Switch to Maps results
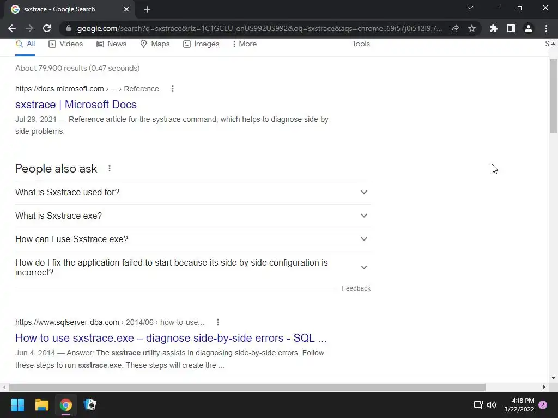558x418 pixels. pos(155,44)
